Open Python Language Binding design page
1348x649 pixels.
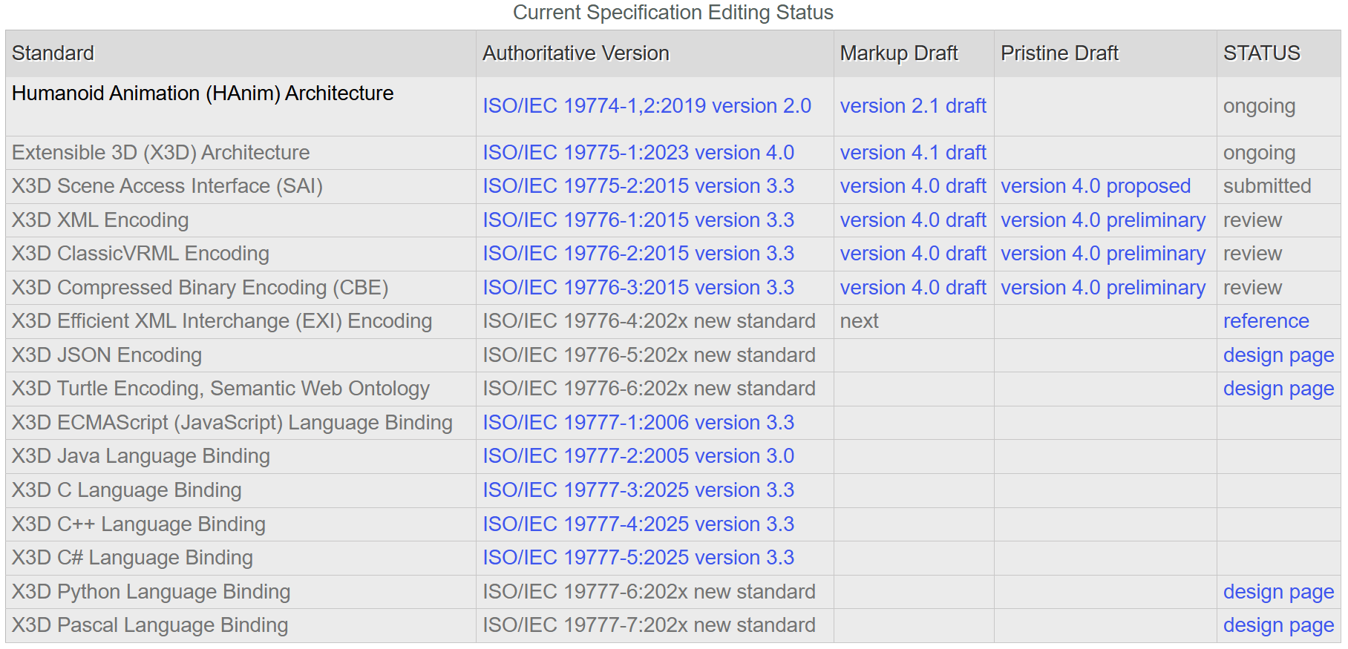pyautogui.click(x=1277, y=592)
